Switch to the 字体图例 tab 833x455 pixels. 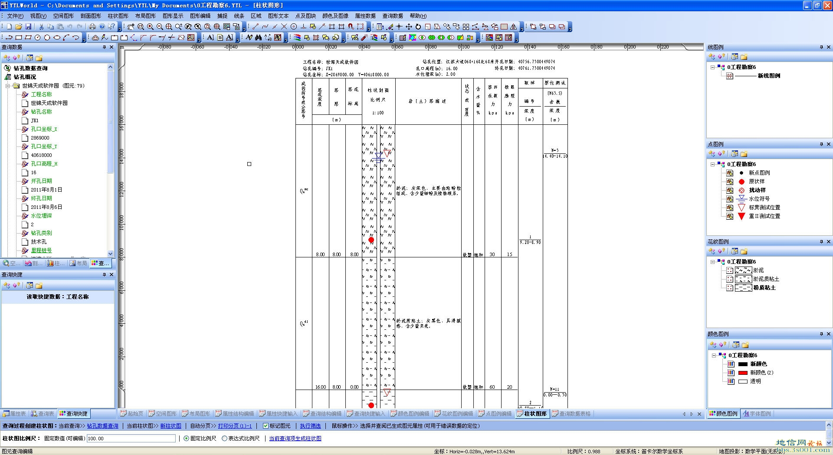[757, 414]
